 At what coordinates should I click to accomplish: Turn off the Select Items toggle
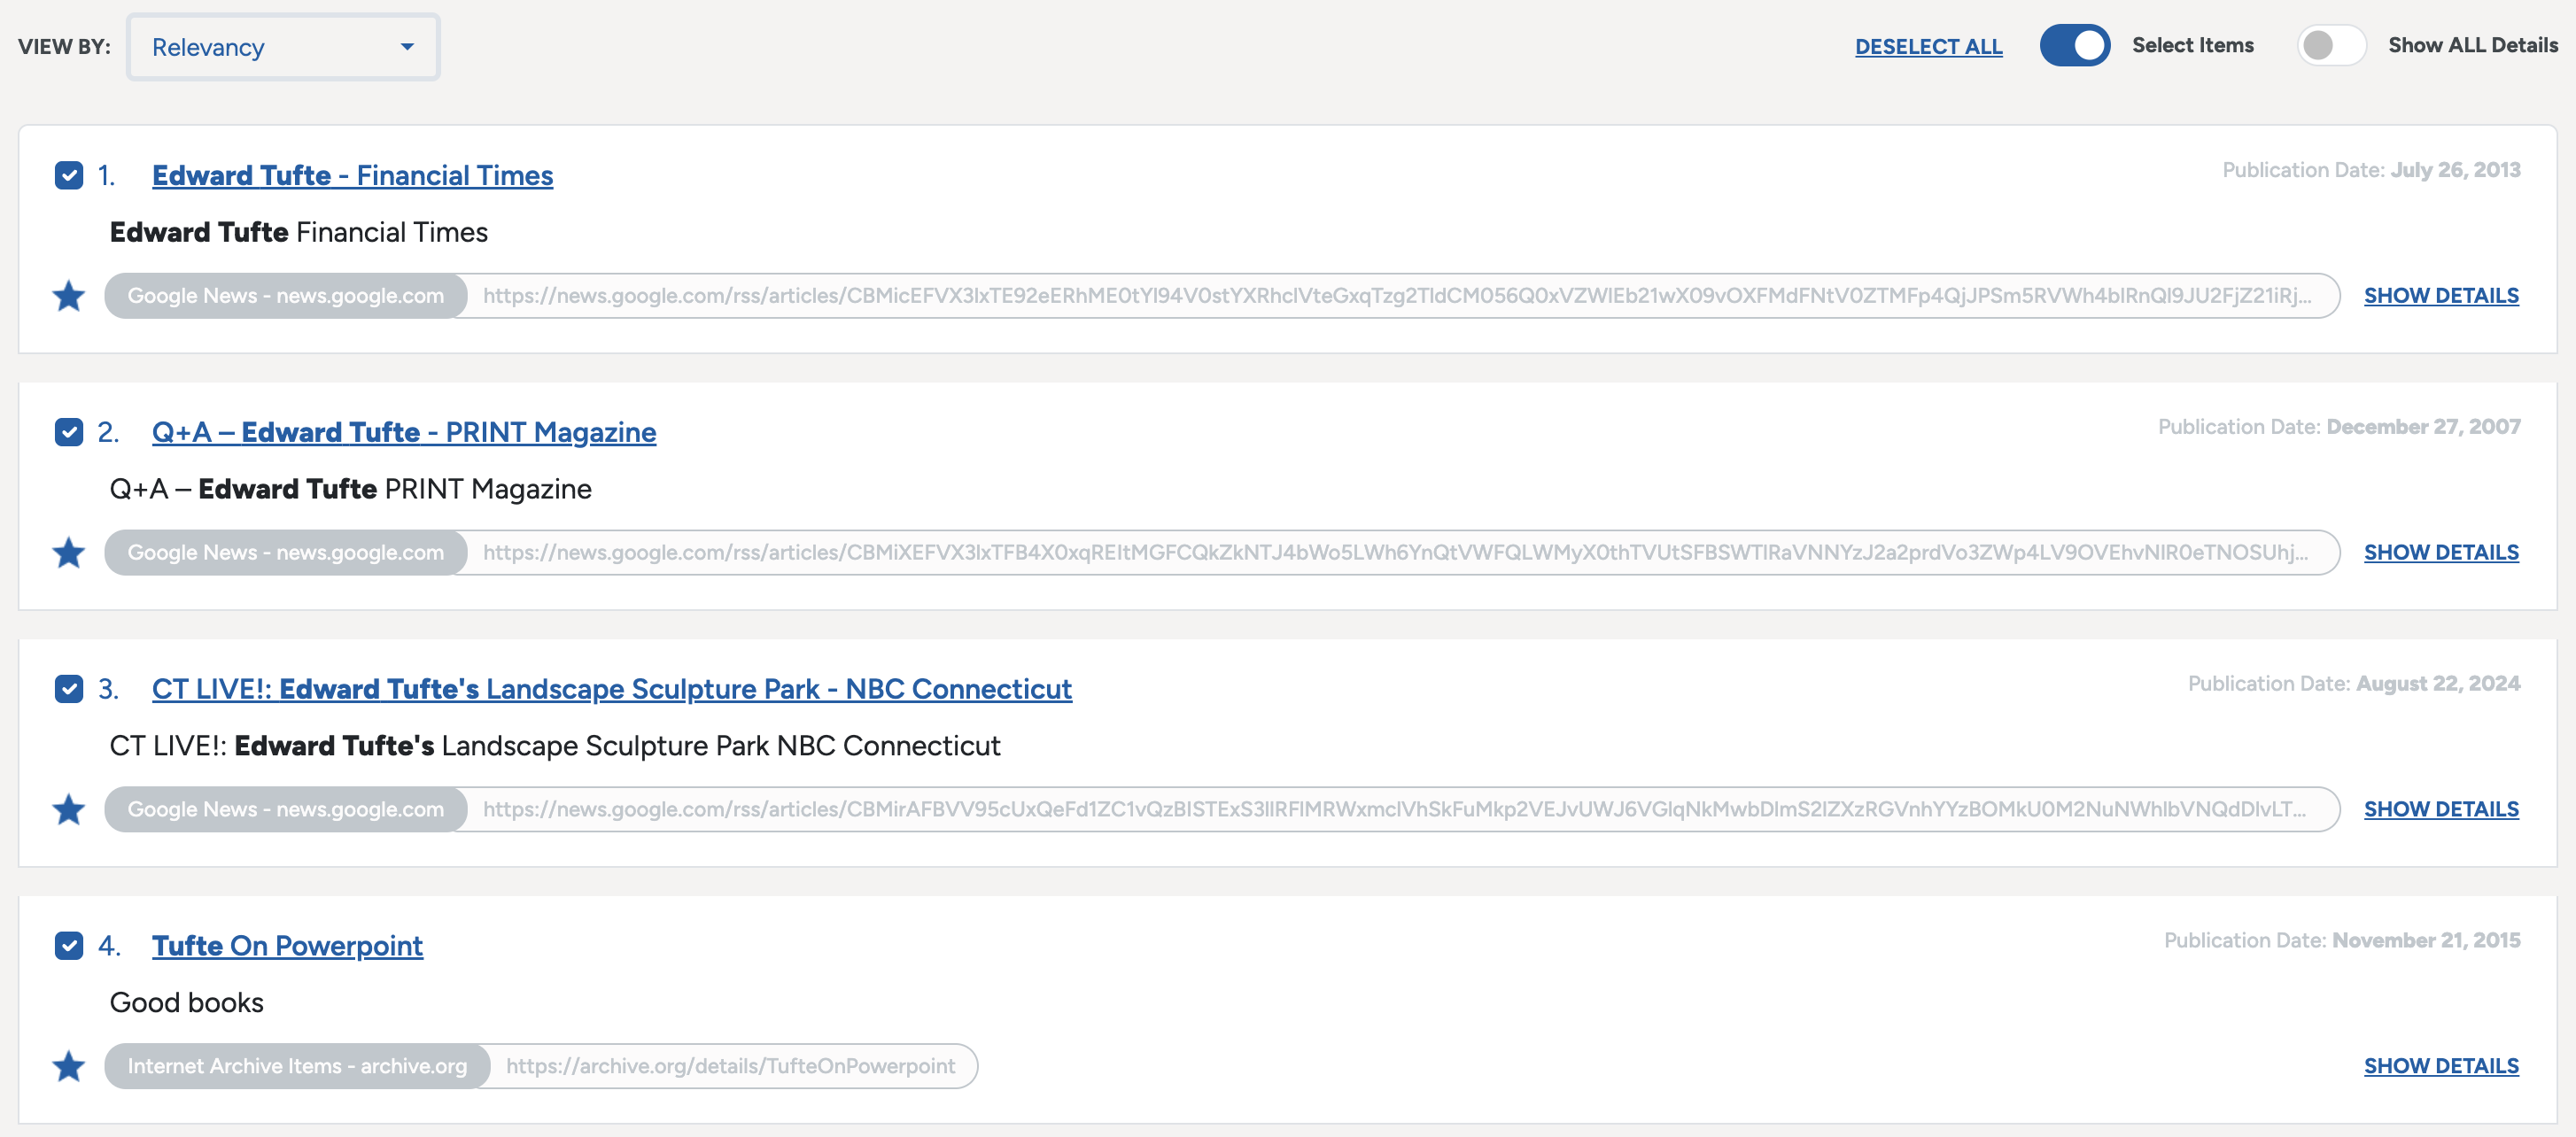tap(2074, 46)
